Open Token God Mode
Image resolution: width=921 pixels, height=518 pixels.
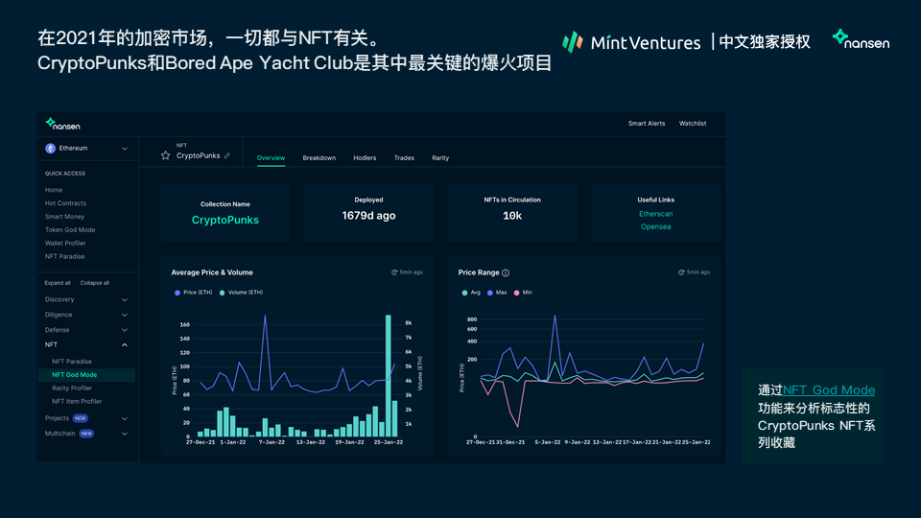(70, 230)
